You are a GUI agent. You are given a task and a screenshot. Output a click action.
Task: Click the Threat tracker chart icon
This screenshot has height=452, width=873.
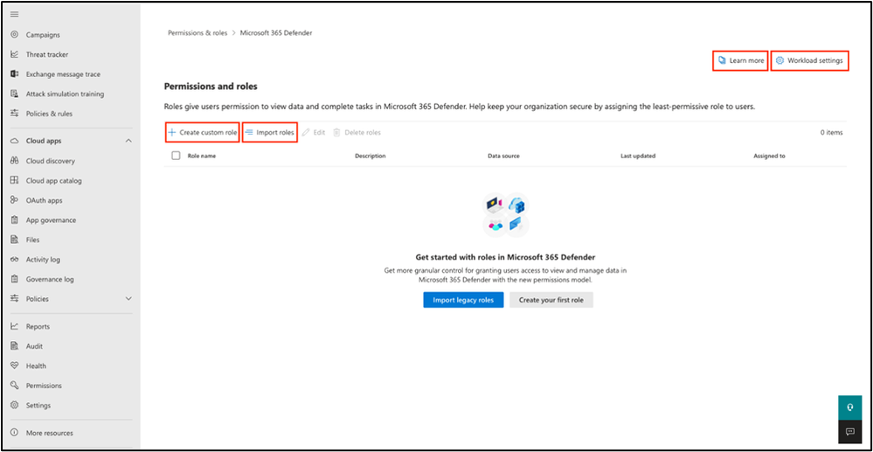click(15, 54)
